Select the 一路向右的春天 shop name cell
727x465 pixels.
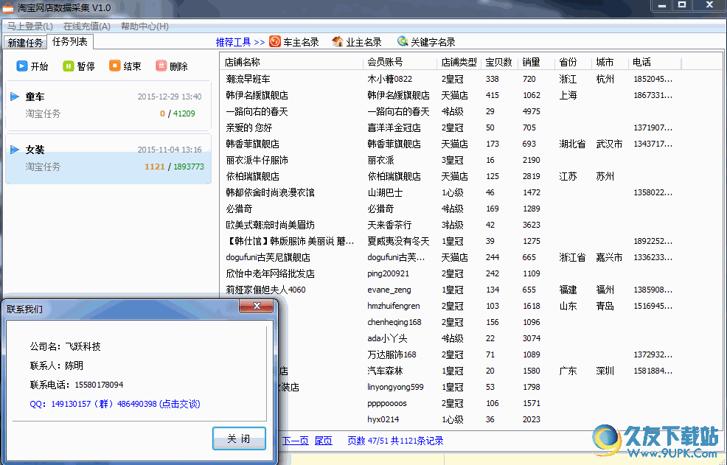257,111
